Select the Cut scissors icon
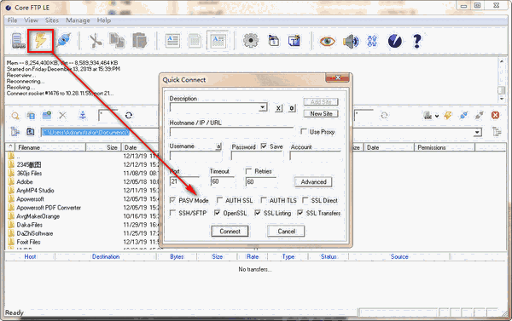This screenshot has width=512, height=321. click(x=95, y=41)
